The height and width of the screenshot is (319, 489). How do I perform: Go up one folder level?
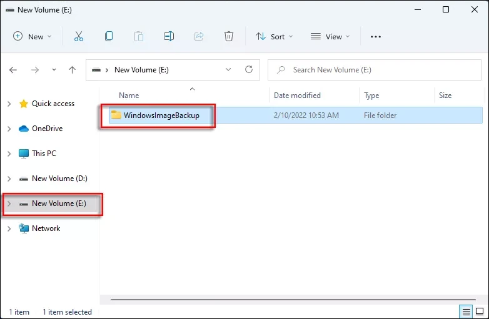[72, 70]
